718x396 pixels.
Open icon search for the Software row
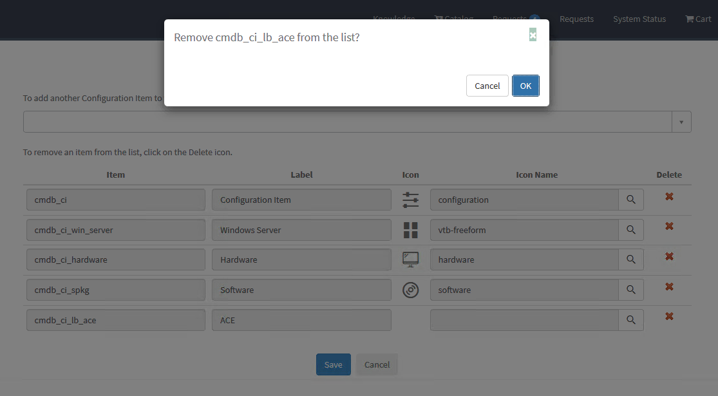(631, 289)
